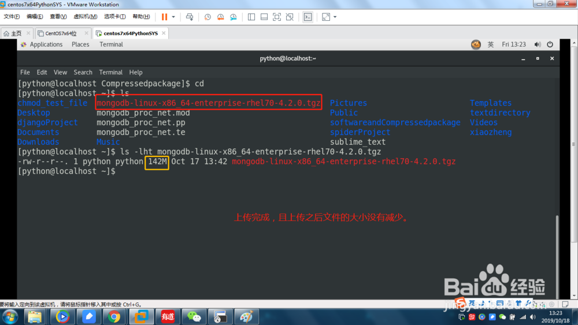
Task: Click the xiaozheng folder name
Action: (x=491, y=132)
